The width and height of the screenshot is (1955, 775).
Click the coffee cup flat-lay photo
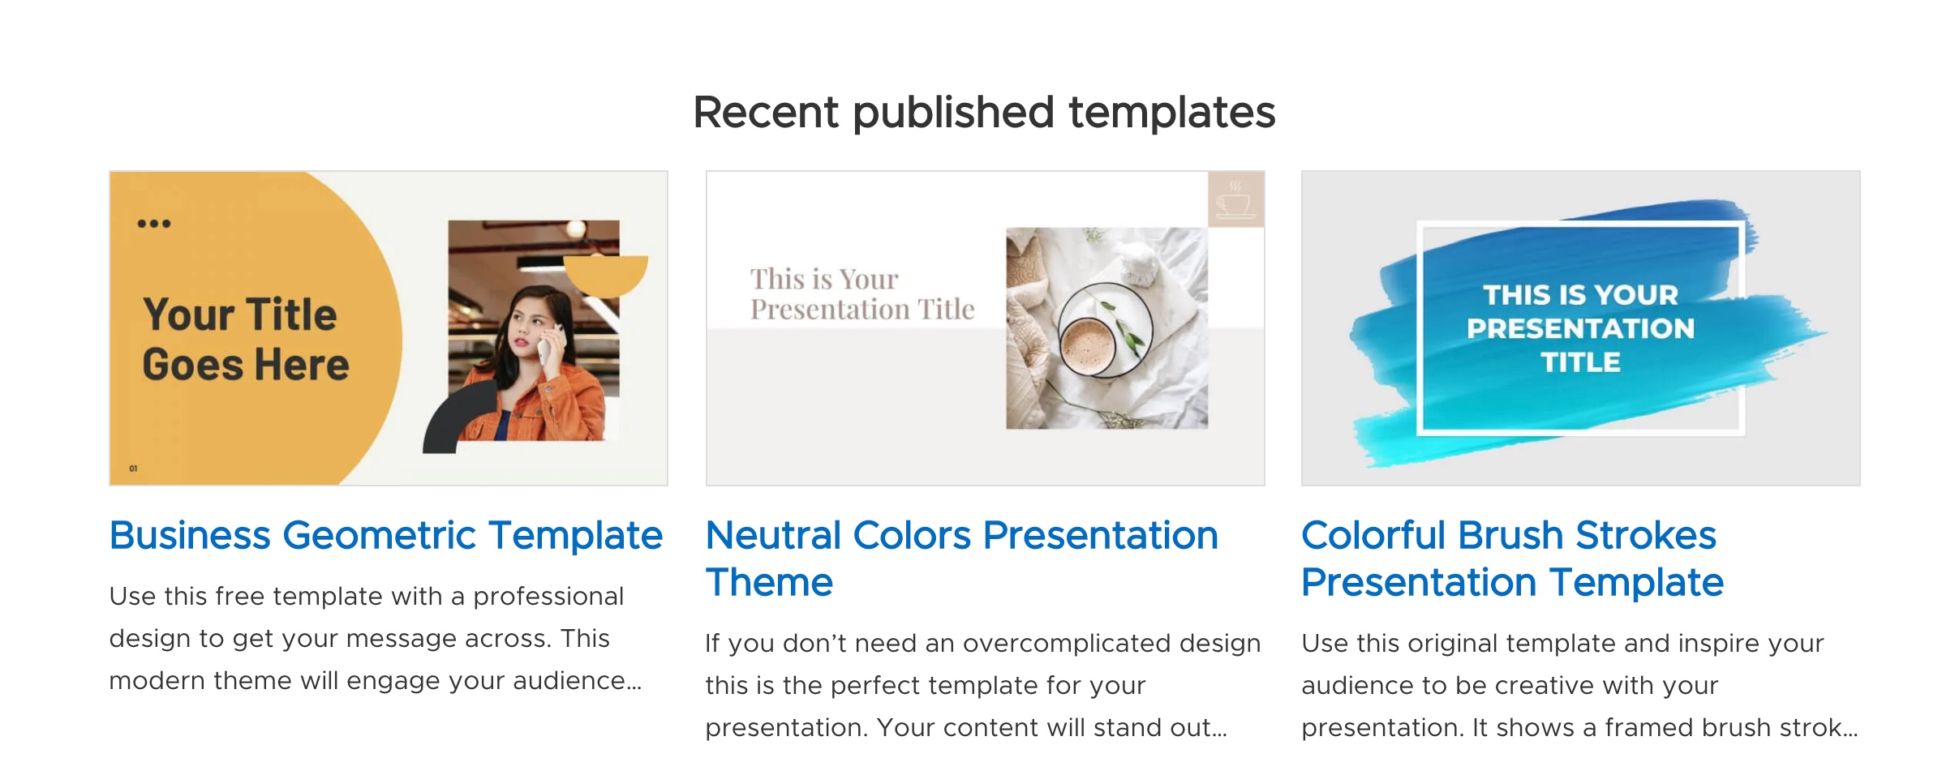tap(1106, 328)
